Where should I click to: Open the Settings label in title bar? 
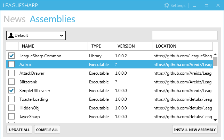point(178,6)
